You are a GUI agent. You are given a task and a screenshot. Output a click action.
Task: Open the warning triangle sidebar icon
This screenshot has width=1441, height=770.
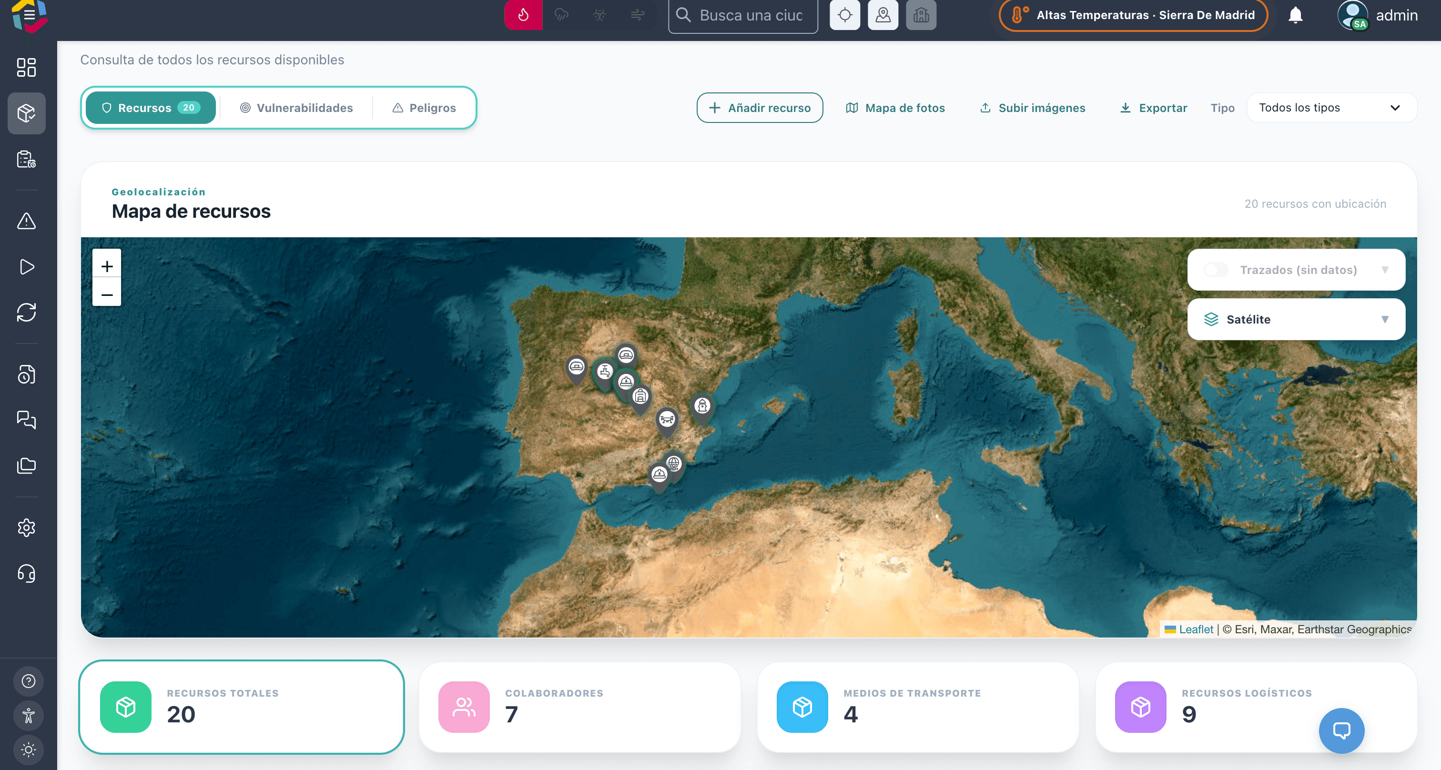pyautogui.click(x=26, y=221)
